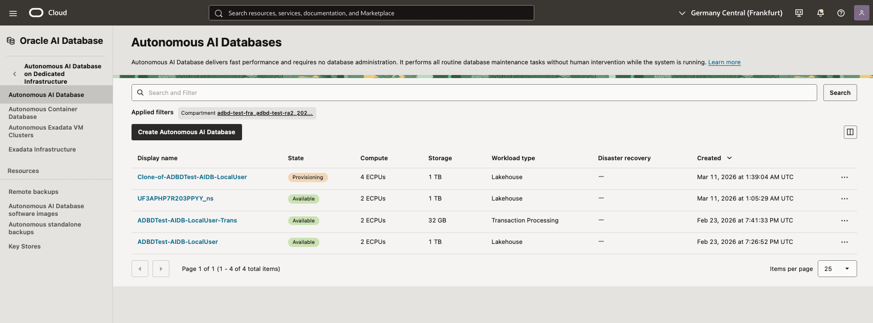
Task: Click the Oracle AI Database sidebar title
Action: pyautogui.click(x=61, y=41)
